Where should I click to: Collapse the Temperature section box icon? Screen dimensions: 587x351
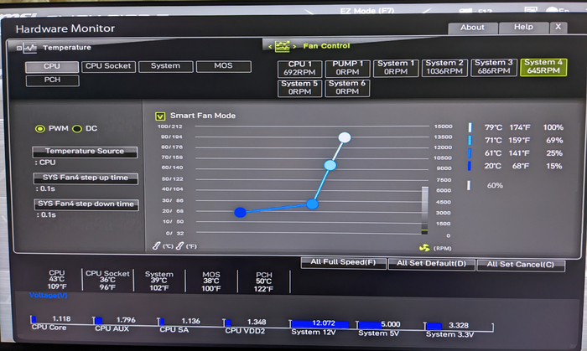[x=19, y=49]
